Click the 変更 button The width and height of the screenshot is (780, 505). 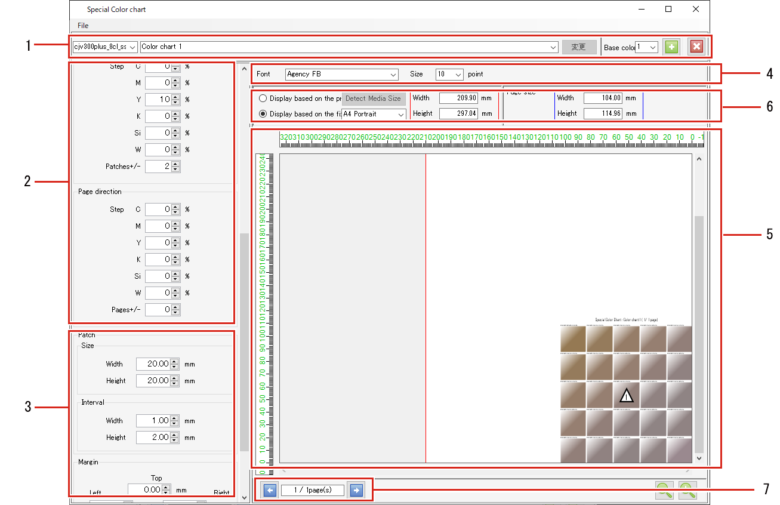[578, 46]
